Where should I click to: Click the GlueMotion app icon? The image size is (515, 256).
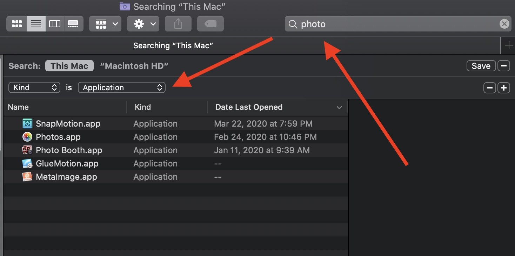coord(27,163)
